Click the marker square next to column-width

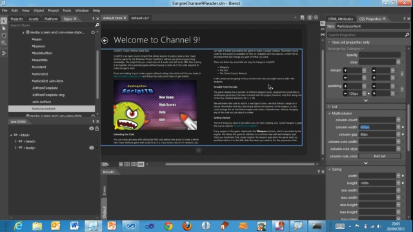coord(403,127)
